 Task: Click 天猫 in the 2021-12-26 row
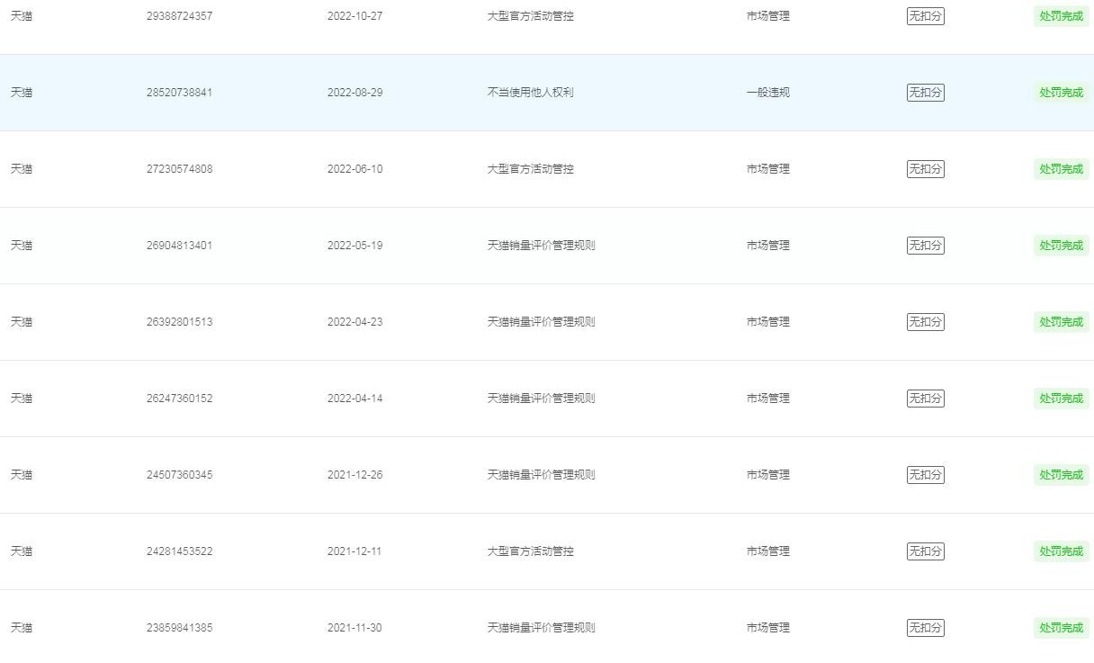coord(22,475)
